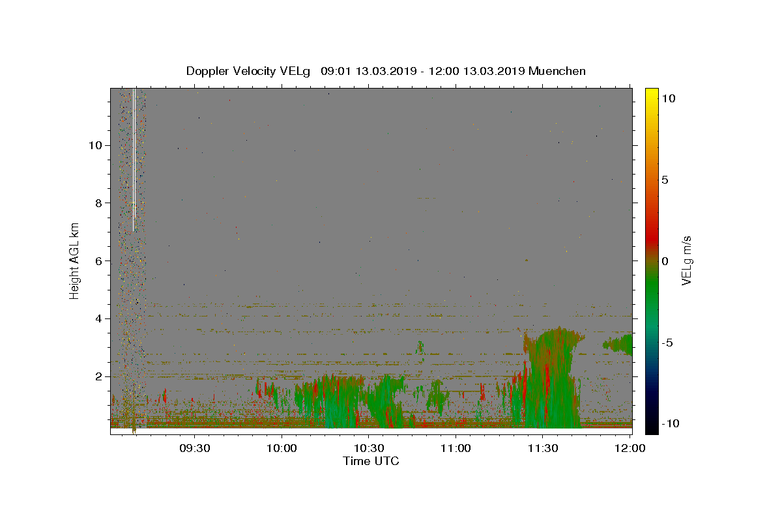This screenshot has width=782, height=521.
Task: Click the x-axis label 'Time UTC'
Action: click(x=371, y=461)
